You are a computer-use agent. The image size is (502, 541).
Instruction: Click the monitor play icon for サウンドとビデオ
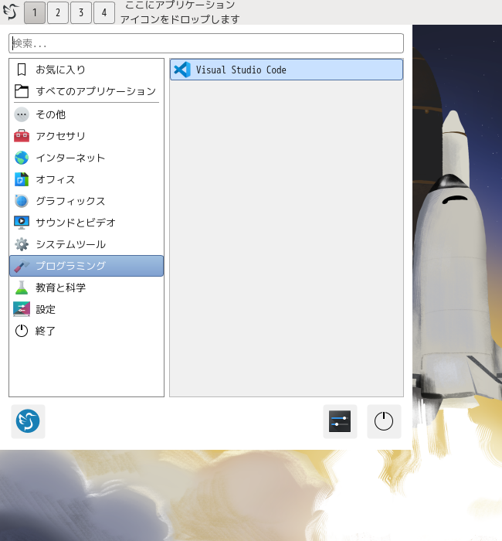coord(22,223)
